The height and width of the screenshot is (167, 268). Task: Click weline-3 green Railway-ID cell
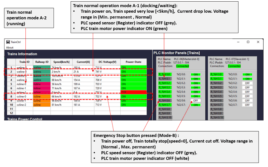pos(42,80)
